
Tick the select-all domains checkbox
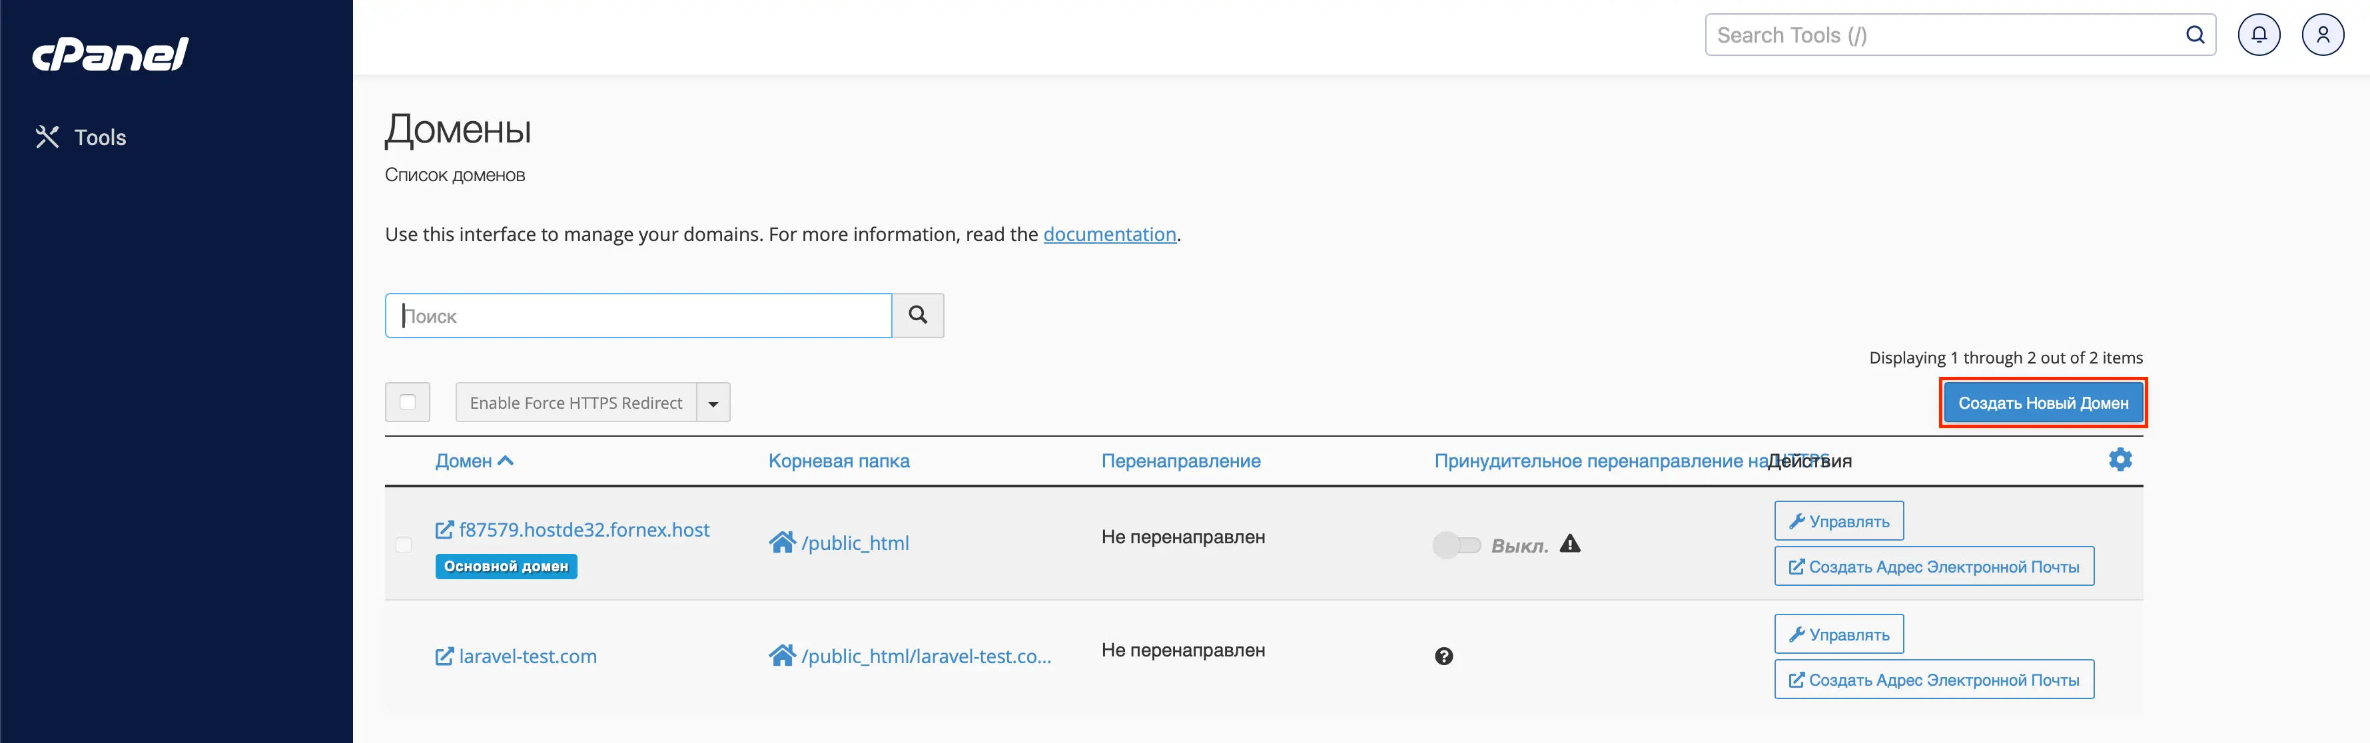pyautogui.click(x=408, y=402)
